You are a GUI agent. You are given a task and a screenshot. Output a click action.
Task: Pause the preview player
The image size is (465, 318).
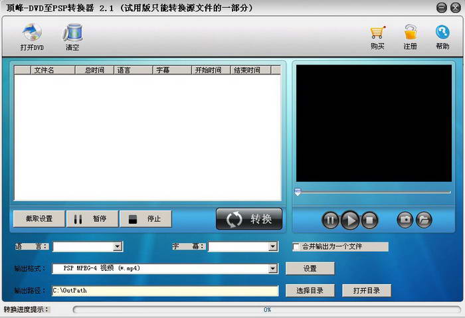click(330, 220)
